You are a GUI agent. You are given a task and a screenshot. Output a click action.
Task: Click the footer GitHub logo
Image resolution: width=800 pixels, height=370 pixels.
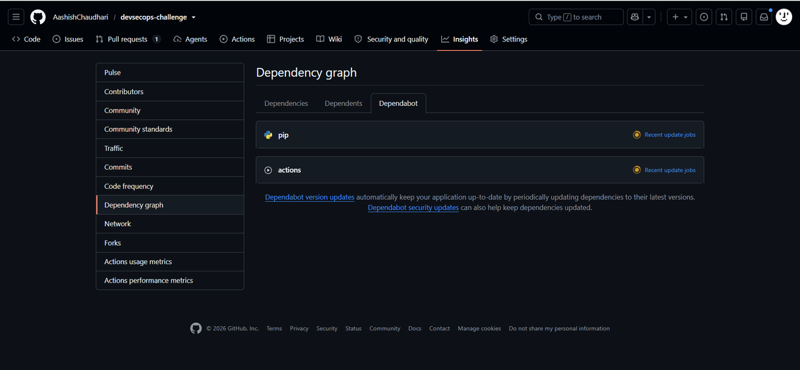point(196,328)
